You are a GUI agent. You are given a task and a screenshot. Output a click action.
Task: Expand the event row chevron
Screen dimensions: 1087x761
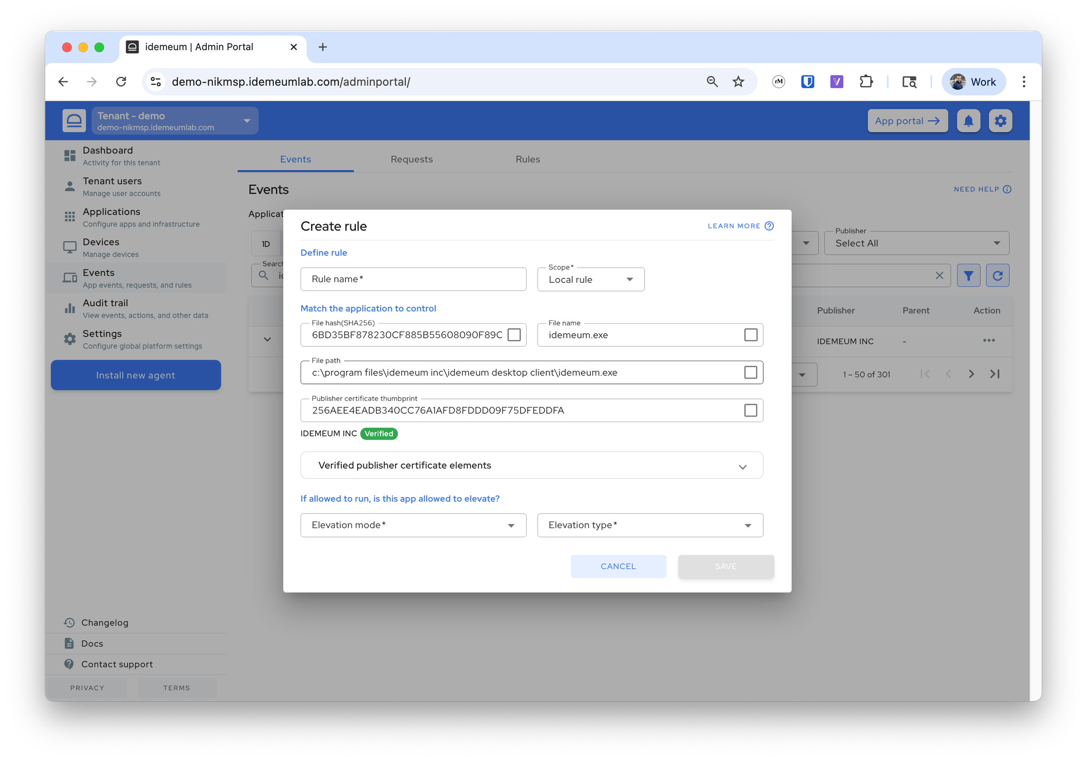coord(267,339)
